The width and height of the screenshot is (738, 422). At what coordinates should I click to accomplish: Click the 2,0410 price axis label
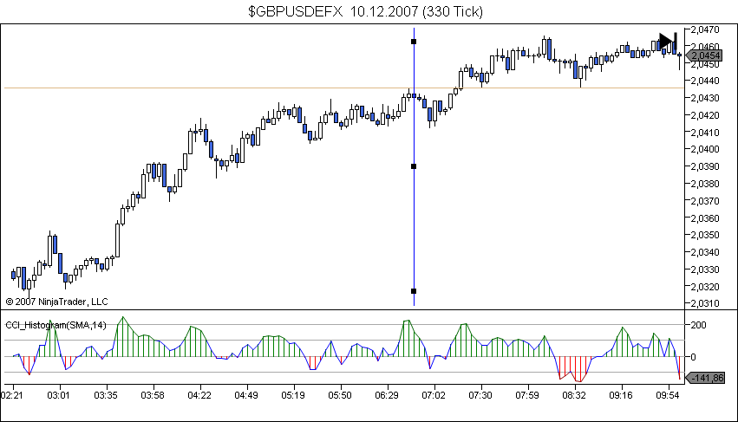704,133
